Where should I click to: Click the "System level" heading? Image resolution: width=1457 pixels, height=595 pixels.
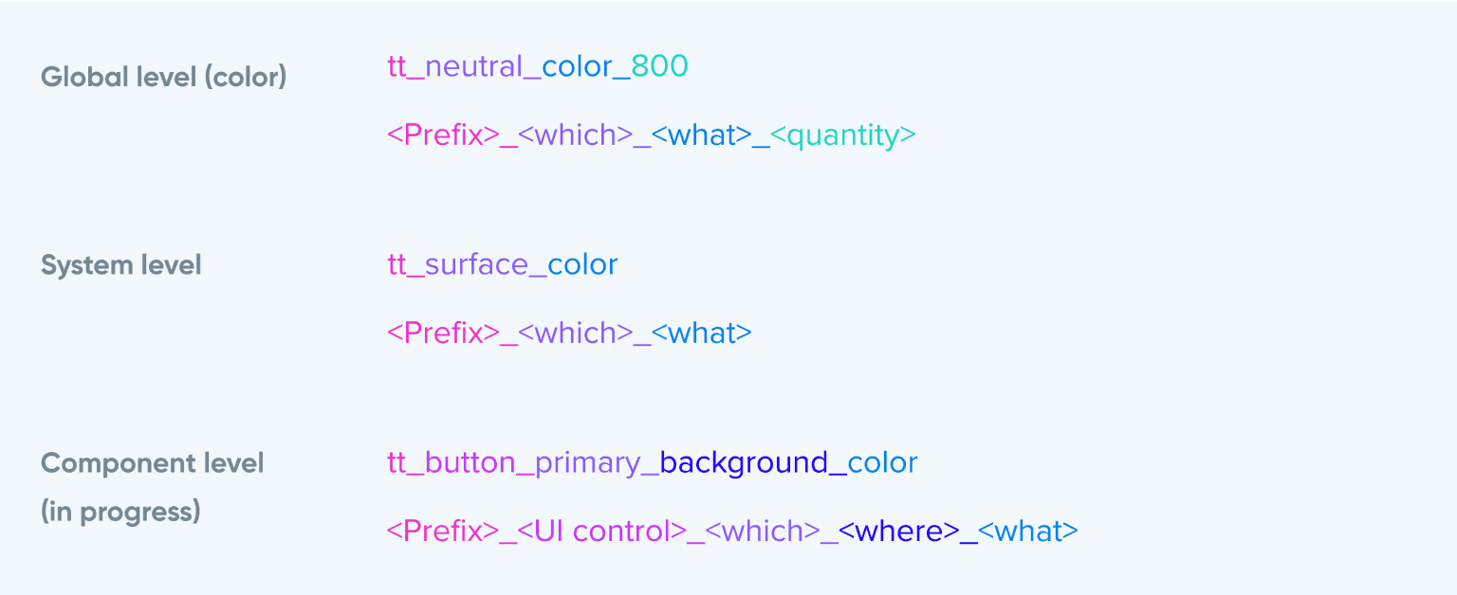click(120, 265)
